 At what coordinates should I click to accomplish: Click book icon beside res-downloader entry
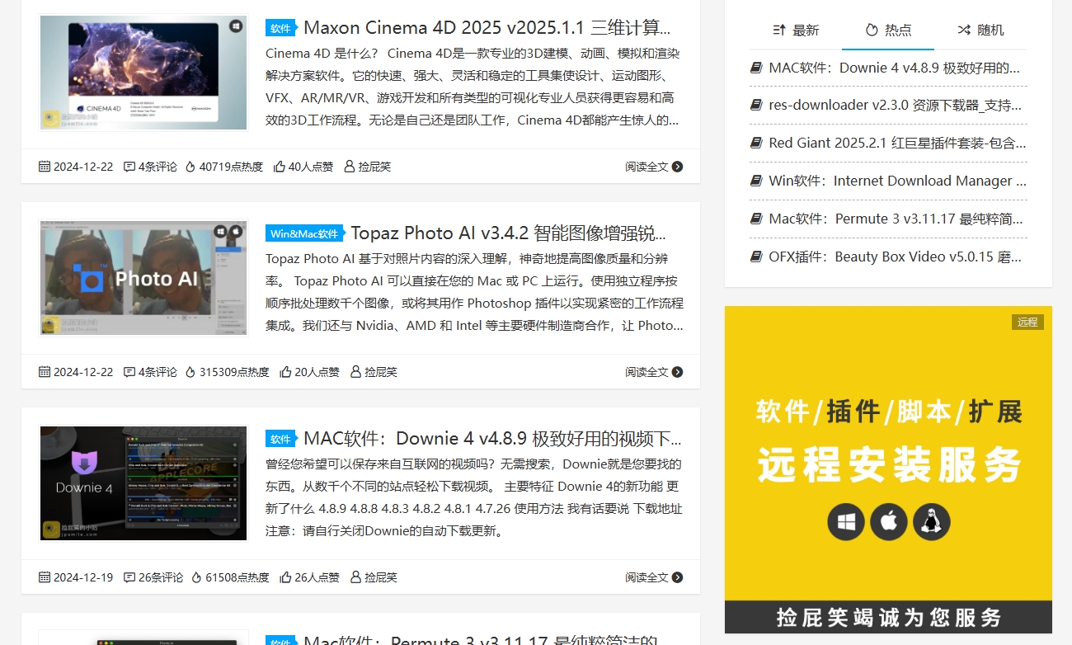pyautogui.click(x=756, y=106)
